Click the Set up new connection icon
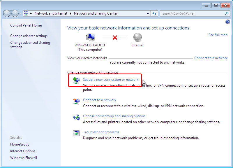 [76, 81]
